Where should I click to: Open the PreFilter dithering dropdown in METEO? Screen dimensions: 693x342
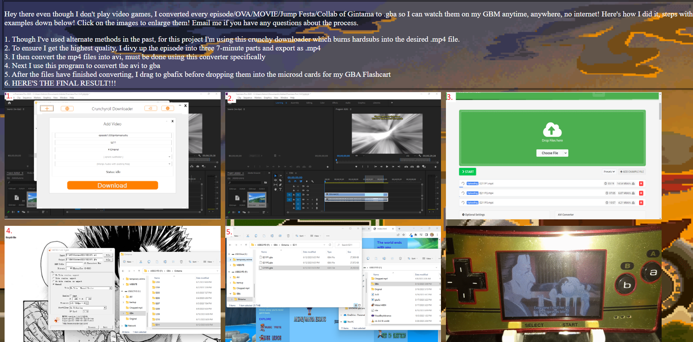click(105, 308)
